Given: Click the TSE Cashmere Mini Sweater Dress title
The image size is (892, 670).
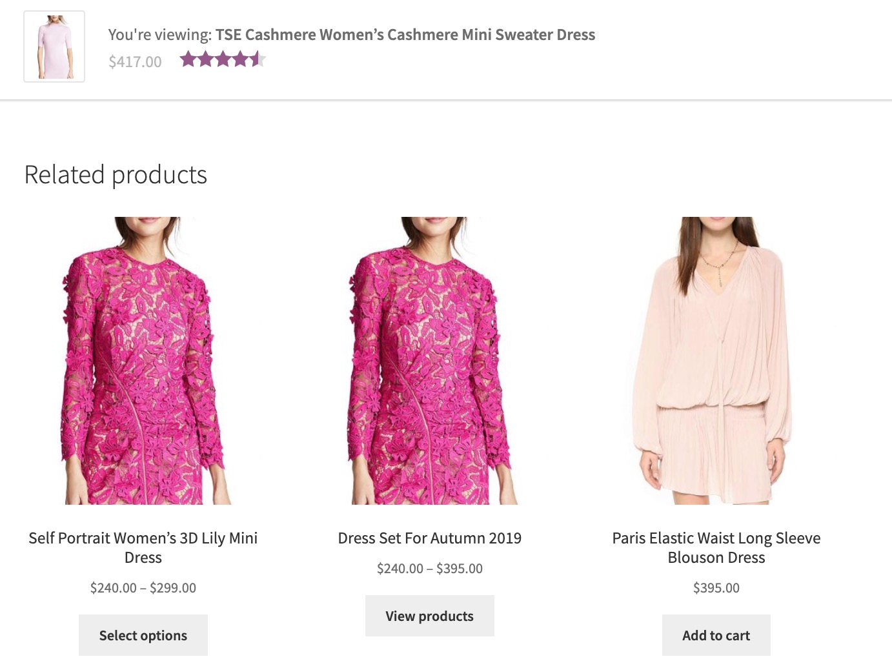Looking at the screenshot, I should click(405, 35).
